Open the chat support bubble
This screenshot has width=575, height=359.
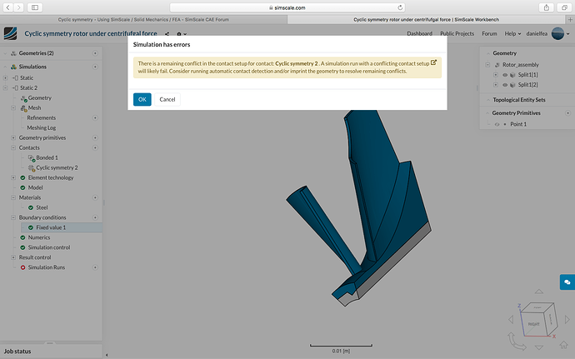567,282
